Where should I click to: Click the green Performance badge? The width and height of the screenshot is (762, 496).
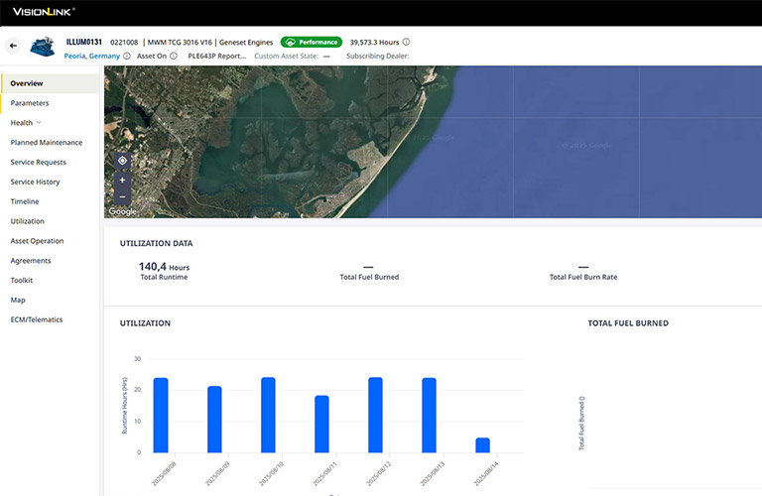(311, 43)
